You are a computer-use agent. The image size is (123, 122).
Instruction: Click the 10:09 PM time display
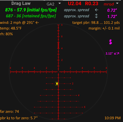(x=113, y=118)
